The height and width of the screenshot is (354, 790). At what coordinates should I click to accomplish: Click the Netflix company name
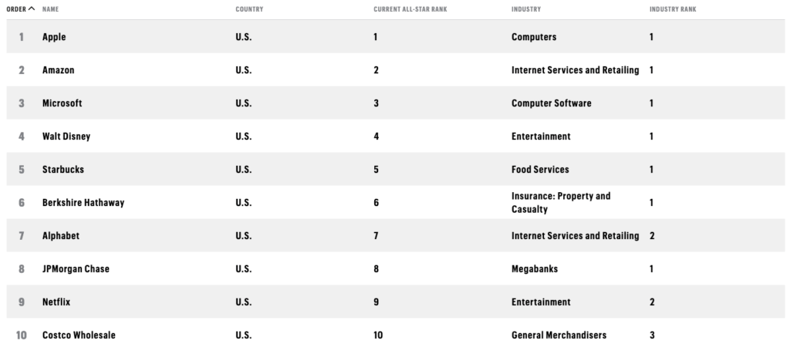point(56,302)
